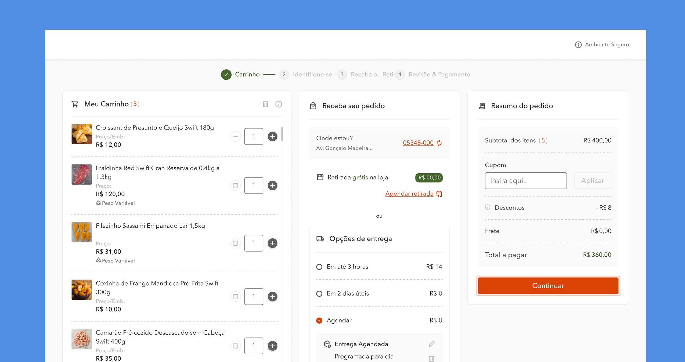Click the Descontos info icon

coord(488,207)
